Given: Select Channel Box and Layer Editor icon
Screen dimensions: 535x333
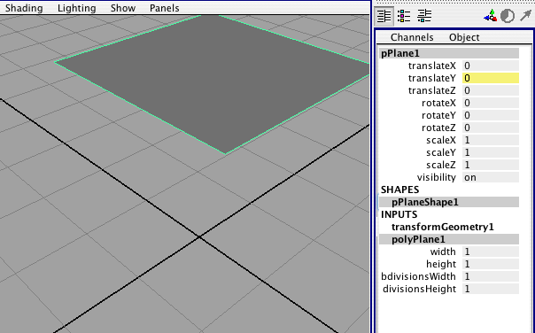Looking at the screenshot, I should click(424, 16).
